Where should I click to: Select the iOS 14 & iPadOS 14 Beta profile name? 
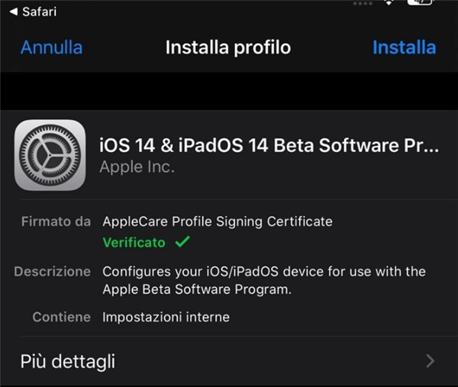[x=269, y=145]
